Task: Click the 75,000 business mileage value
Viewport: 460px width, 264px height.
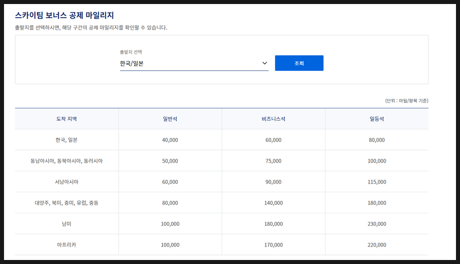Action: click(x=273, y=161)
